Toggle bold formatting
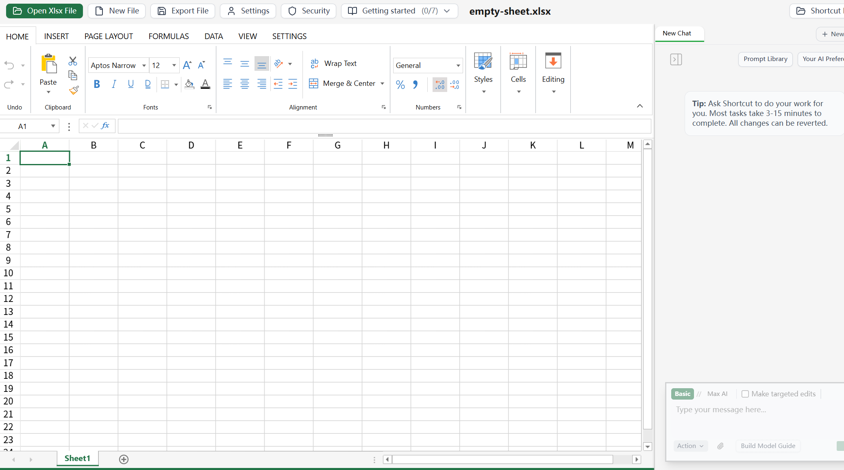844x470 pixels. [97, 84]
